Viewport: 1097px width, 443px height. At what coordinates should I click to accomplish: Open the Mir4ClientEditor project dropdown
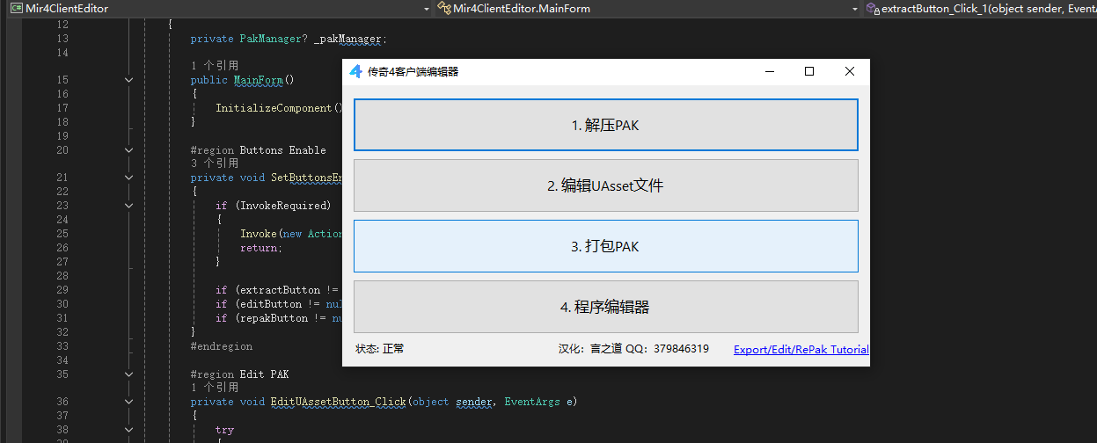pos(426,8)
